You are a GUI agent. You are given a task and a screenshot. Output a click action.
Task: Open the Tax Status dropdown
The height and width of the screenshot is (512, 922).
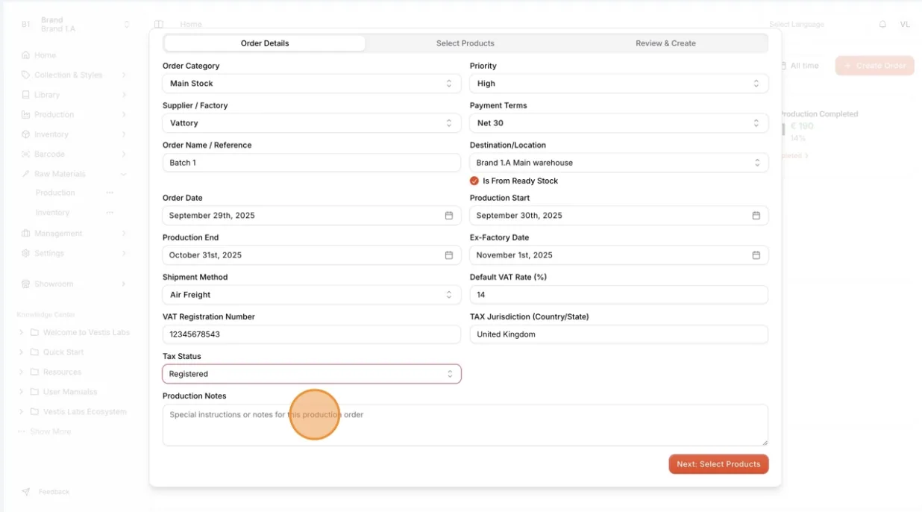click(x=312, y=374)
